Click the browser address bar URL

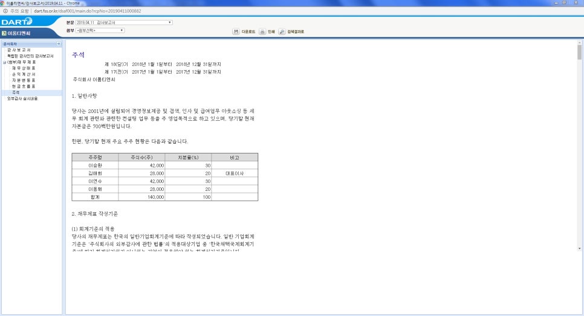coord(88,11)
